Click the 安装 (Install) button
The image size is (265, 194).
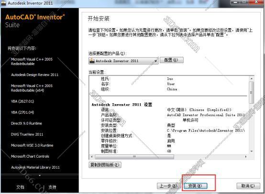(195, 186)
